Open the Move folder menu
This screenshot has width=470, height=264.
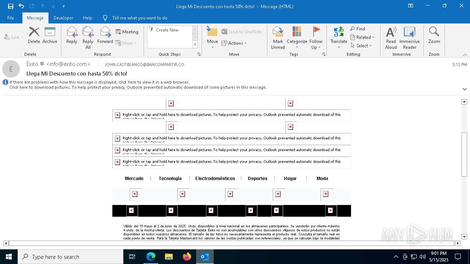213,37
